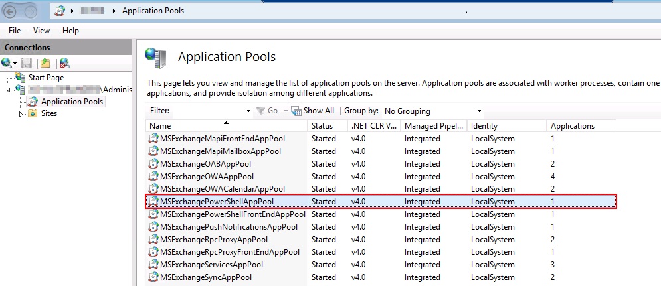Screen dimensions: 661x286
Task: Click the Up folder icon in Connections
Action: [x=45, y=63]
